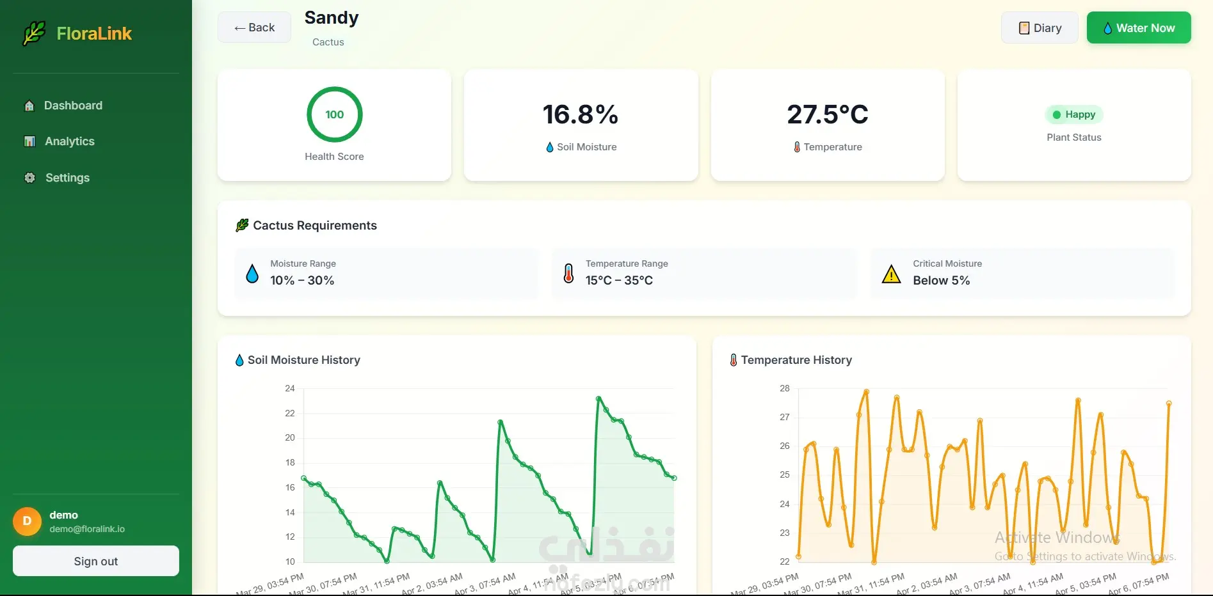Screen dimensions: 1213x596
Task: Click the FloraLink leaf logo icon
Action: pos(34,33)
